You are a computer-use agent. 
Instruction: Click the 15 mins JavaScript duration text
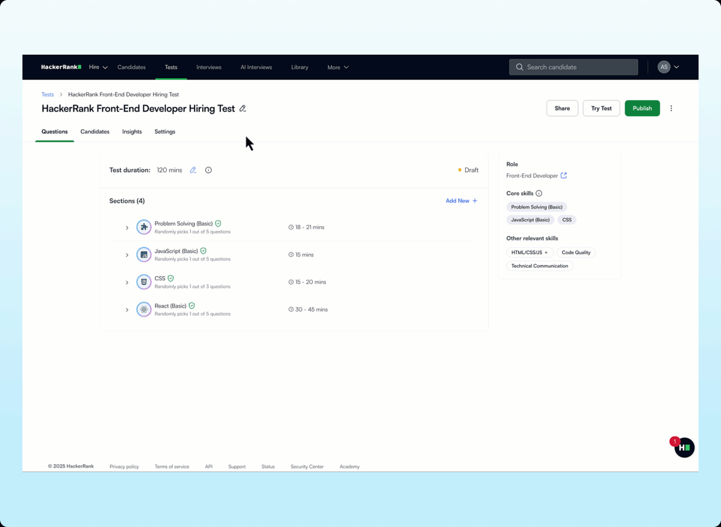click(304, 255)
